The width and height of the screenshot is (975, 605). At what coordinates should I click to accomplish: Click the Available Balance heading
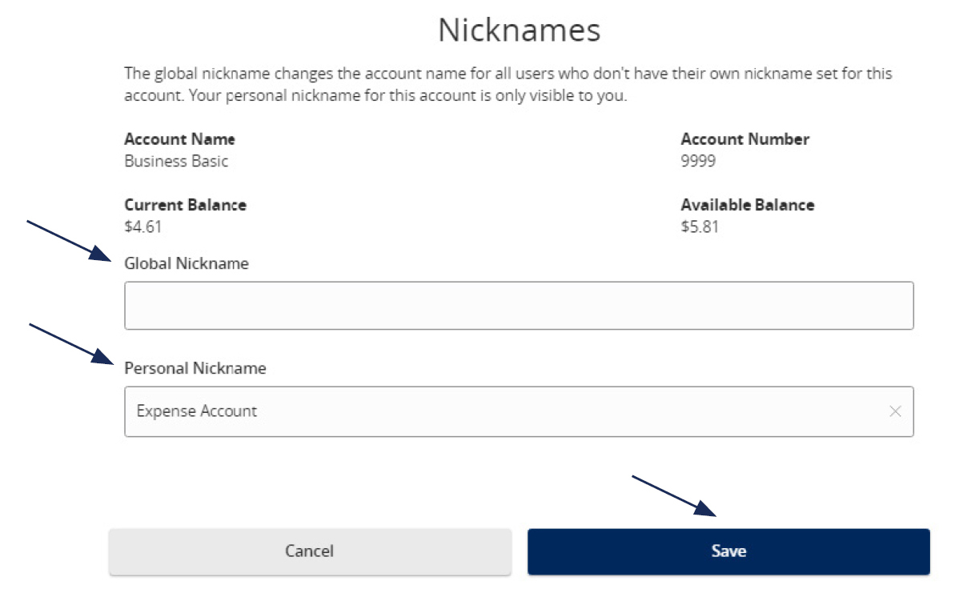pos(748,205)
